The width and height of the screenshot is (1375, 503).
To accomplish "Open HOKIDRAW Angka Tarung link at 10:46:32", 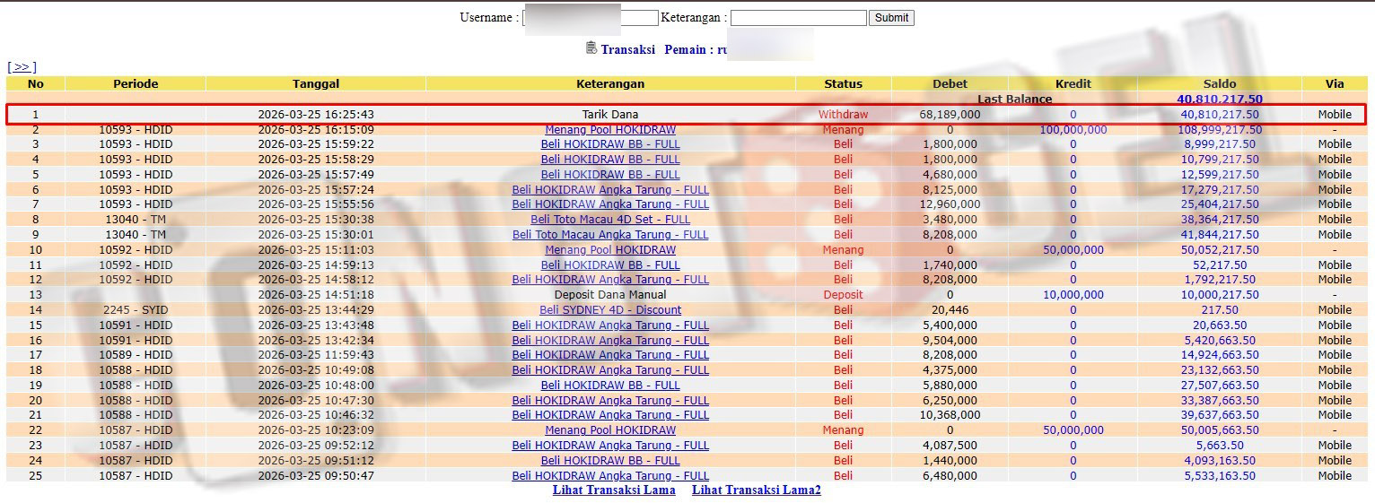I will [610, 415].
